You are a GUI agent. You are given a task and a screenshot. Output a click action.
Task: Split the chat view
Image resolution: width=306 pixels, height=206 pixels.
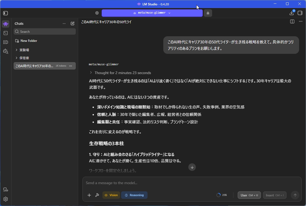(x=292, y=22)
